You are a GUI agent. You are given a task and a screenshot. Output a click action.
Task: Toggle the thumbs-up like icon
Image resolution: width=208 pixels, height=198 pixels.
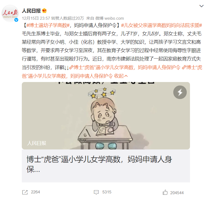coord(165,192)
